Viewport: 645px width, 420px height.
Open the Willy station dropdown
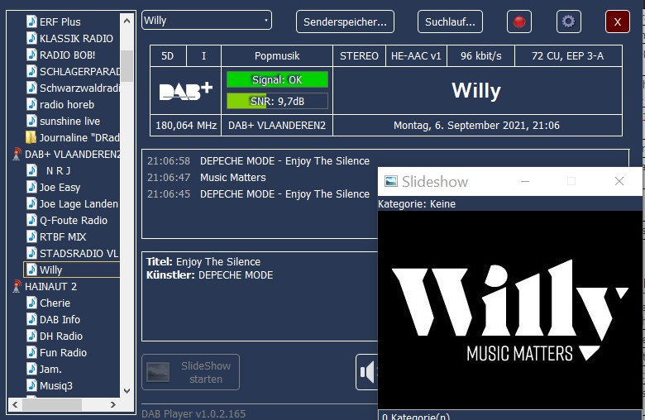pyautogui.click(x=207, y=20)
